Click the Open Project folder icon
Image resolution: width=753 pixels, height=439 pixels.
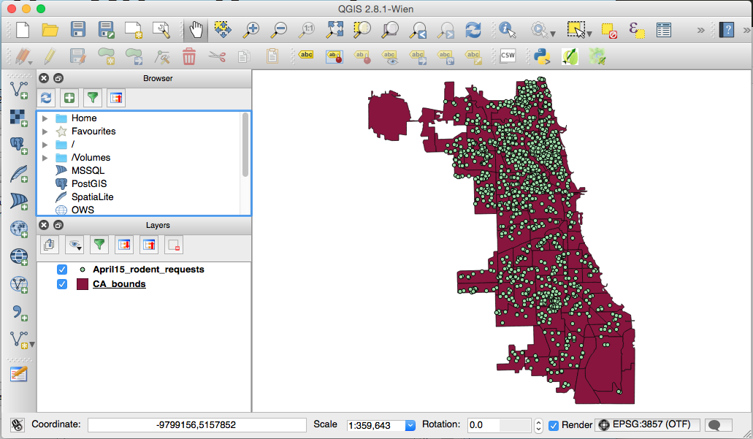[x=50, y=30]
